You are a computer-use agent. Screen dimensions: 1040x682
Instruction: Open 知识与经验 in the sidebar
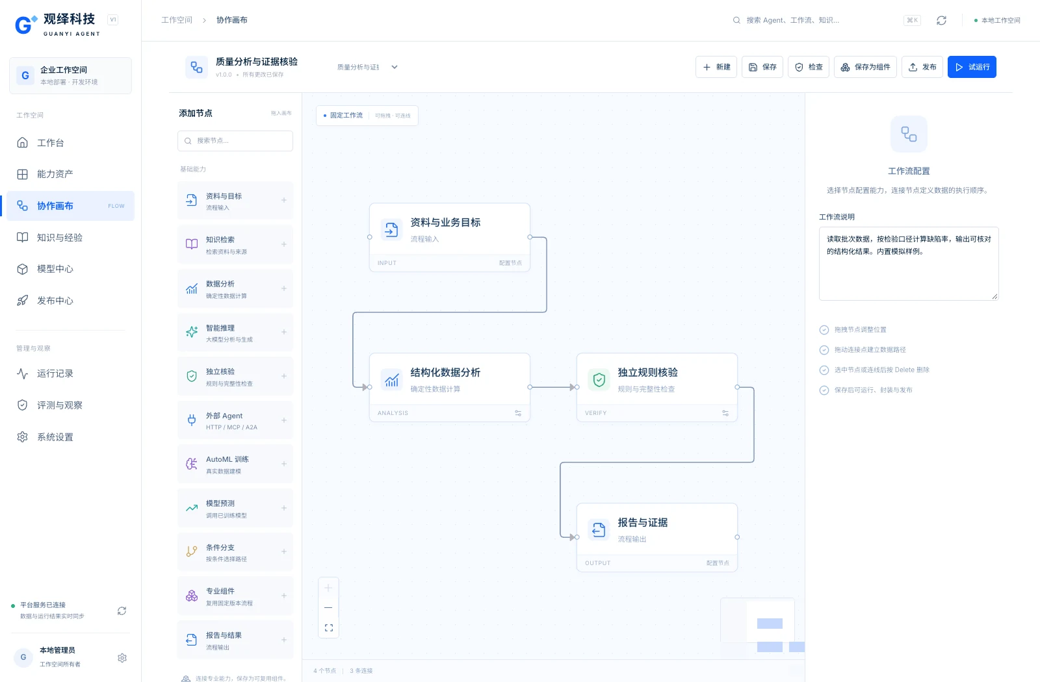(70, 238)
